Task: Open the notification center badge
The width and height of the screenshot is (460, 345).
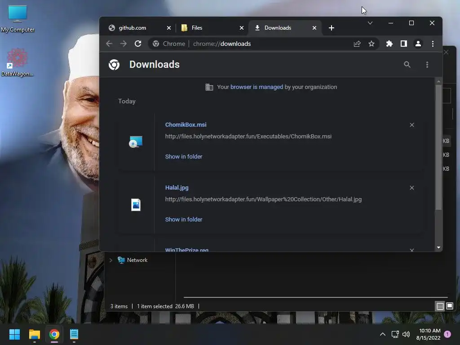Action: click(x=447, y=334)
